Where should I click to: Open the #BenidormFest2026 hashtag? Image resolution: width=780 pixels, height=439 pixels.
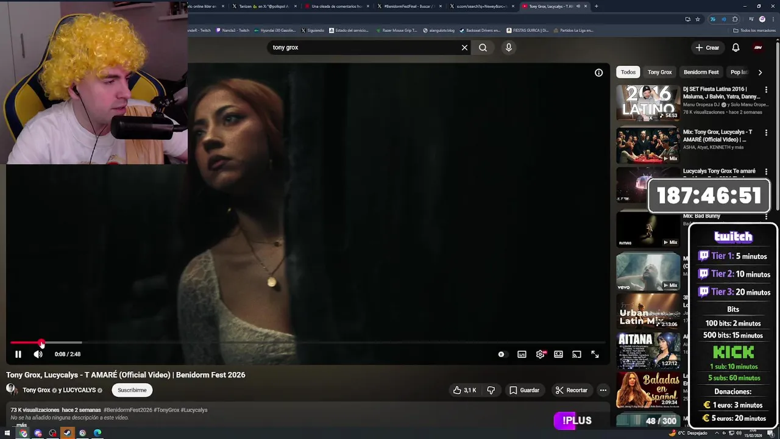click(x=127, y=410)
